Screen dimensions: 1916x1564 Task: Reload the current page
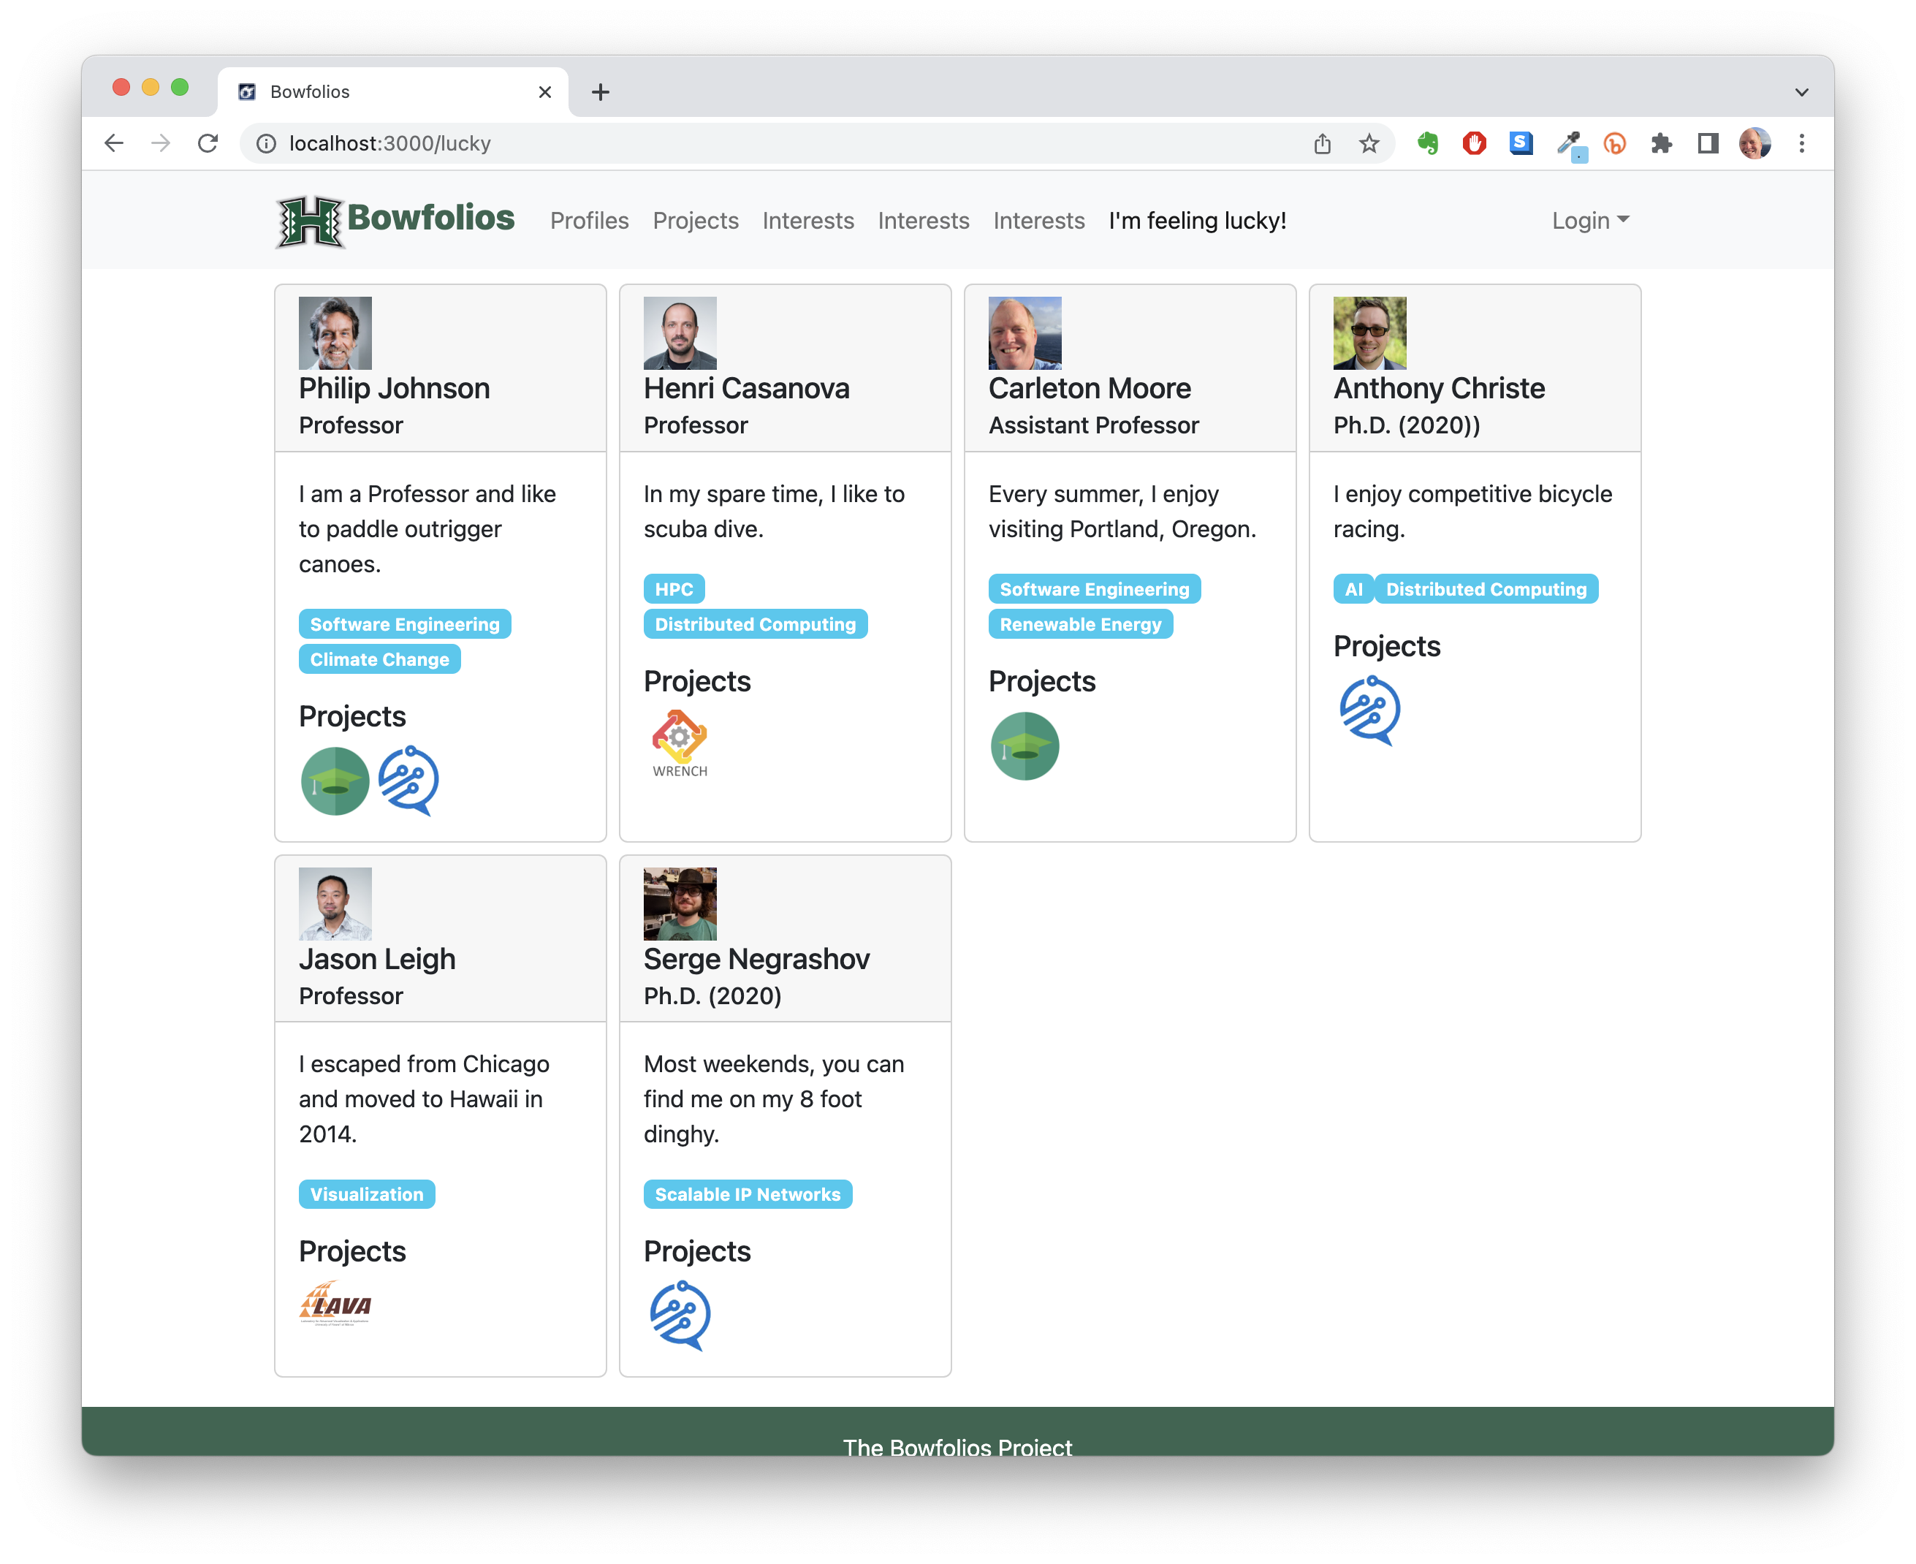[208, 143]
